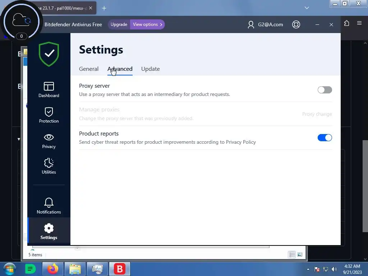Click the green shield status logo

pyautogui.click(x=49, y=54)
